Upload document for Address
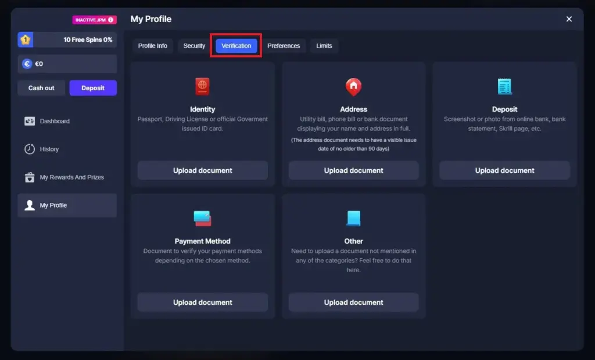Screen dimensions: 595x360 [354, 170]
